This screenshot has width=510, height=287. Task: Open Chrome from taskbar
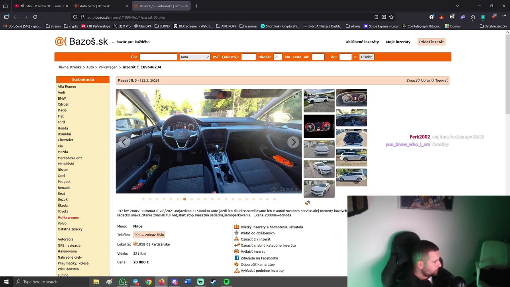[x=148, y=282]
